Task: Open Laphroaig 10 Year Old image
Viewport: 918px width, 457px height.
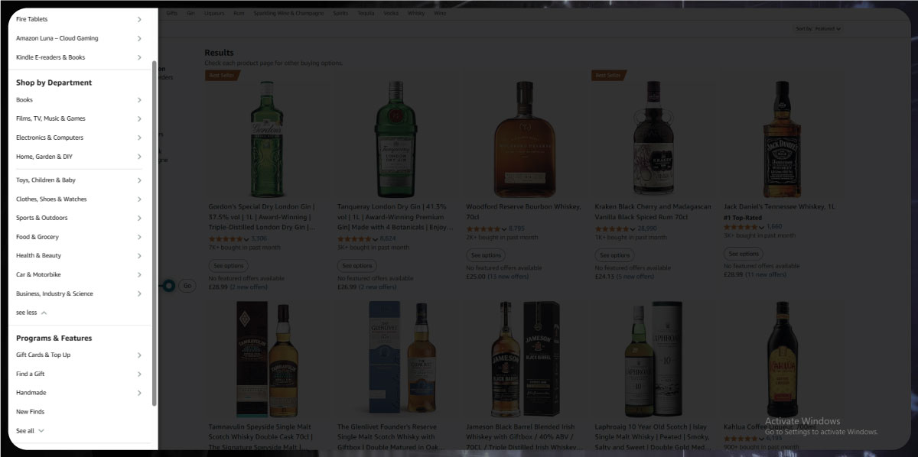Action: click(653, 359)
